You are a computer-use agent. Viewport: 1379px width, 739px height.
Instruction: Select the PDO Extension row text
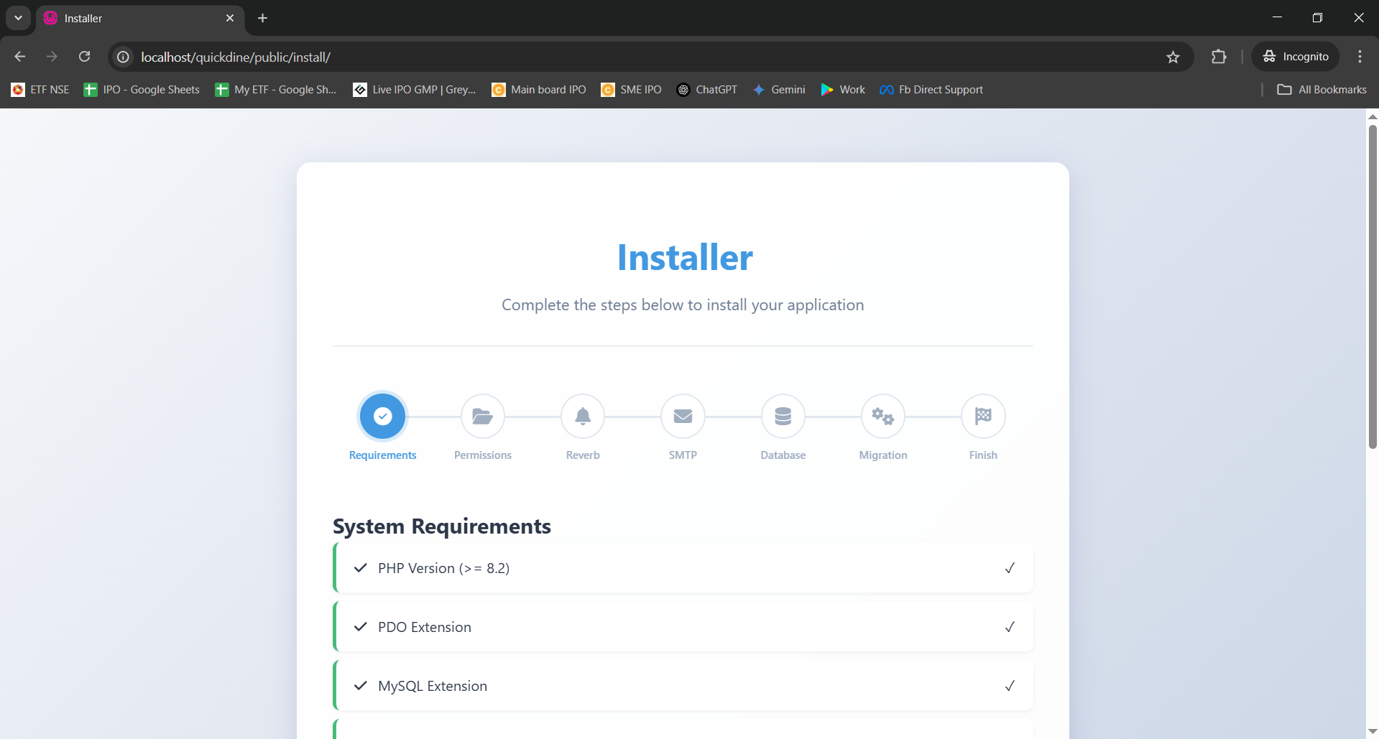tap(425, 627)
